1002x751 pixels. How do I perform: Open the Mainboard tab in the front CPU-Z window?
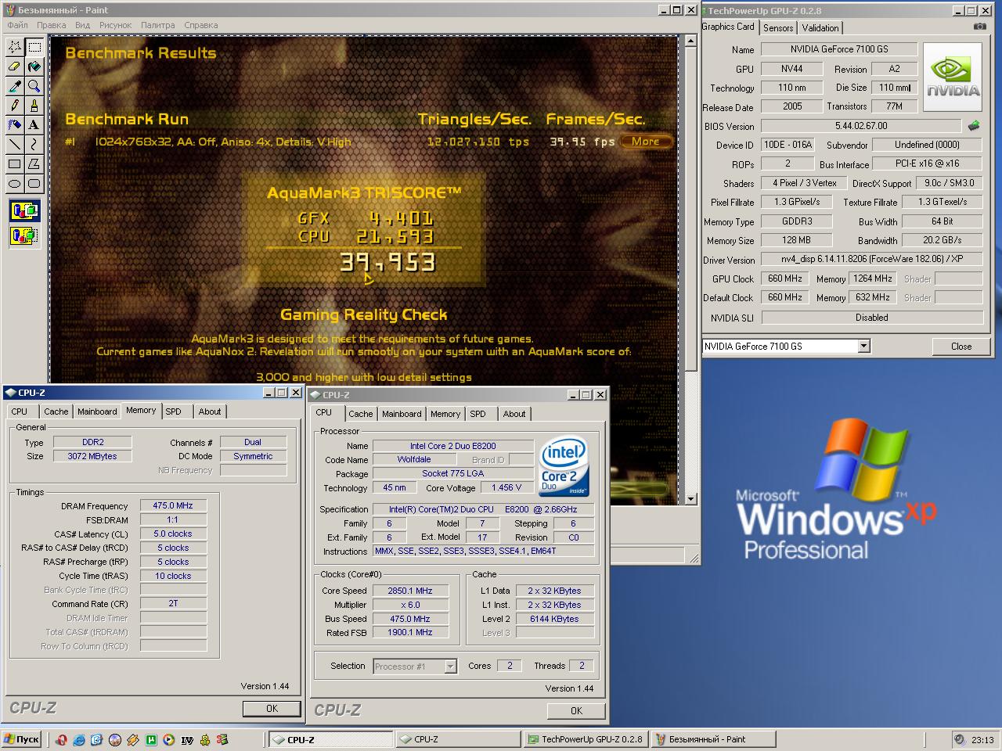point(402,414)
